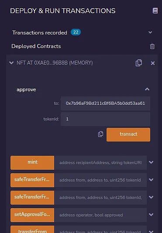Expand the first safeTransferFrom parameters
This screenshot has height=233, width=162.
pos(151,180)
